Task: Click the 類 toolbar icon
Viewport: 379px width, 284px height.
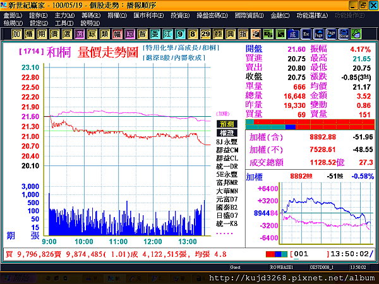Action: tap(104, 34)
